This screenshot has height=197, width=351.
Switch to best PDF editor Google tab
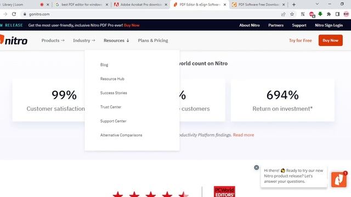click(x=82, y=4)
